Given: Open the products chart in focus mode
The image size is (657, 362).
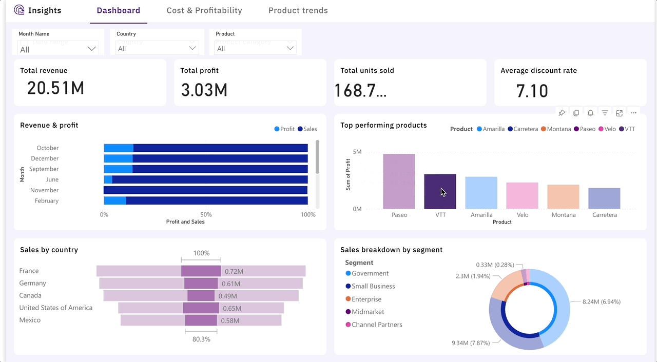Looking at the screenshot, I should pyautogui.click(x=619, y=113).
